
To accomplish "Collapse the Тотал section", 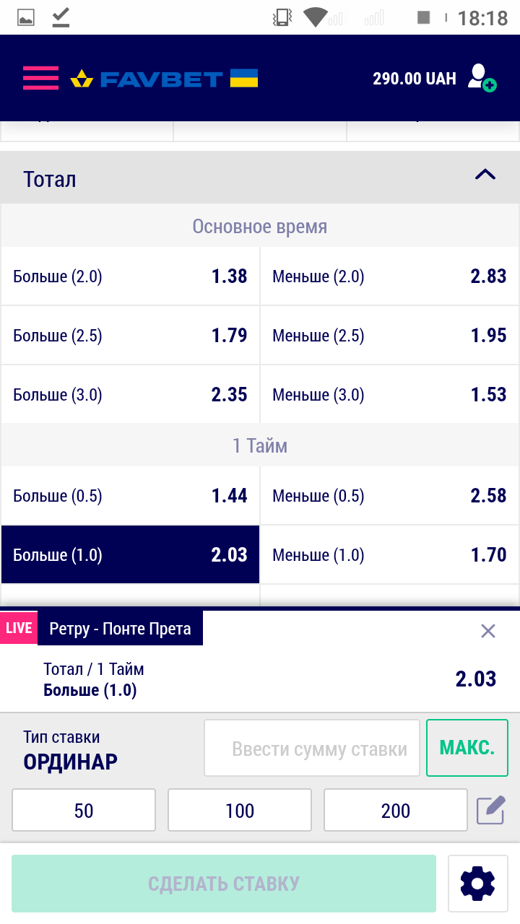I will coord(485,175).
